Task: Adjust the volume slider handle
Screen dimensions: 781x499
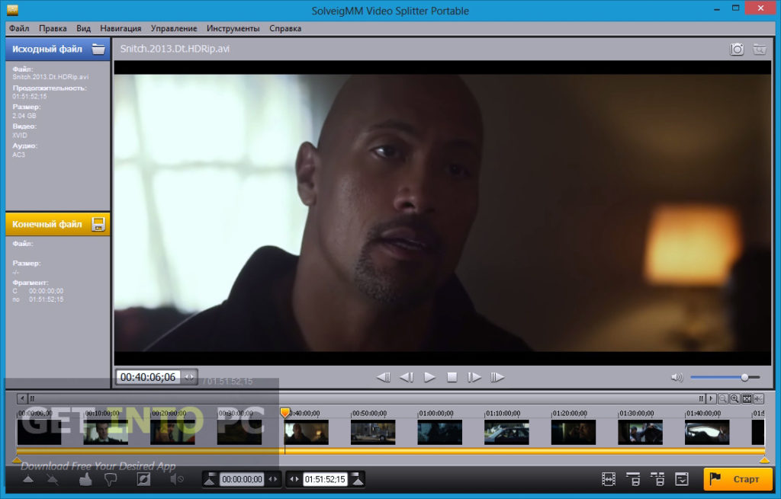Action: 744,378
